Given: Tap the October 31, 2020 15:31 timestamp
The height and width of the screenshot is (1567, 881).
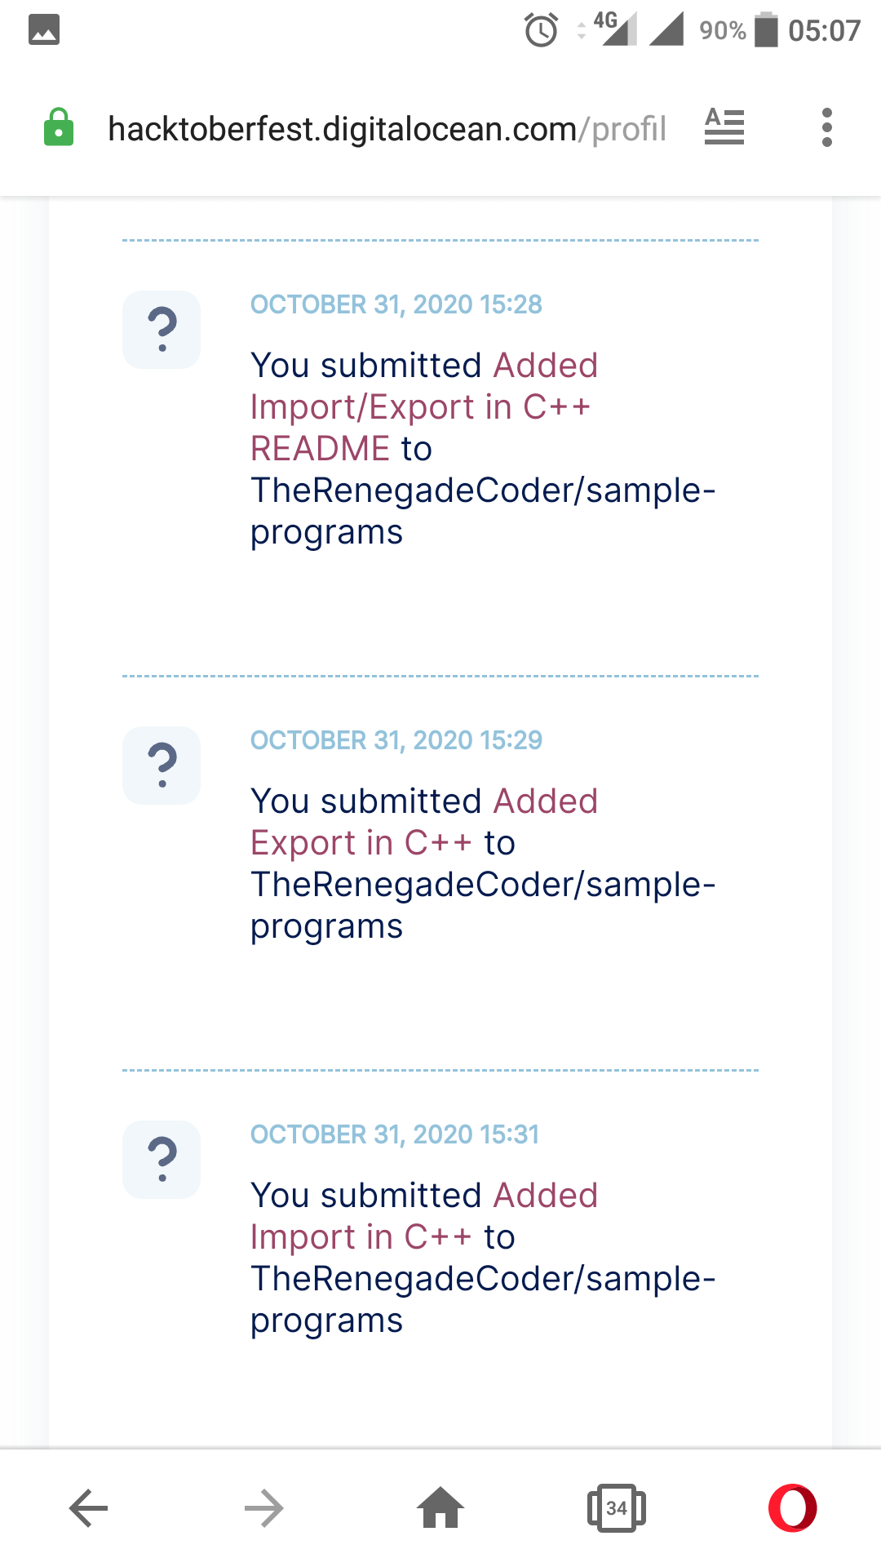Looking at the screenshot, I should click(394, 1134).
